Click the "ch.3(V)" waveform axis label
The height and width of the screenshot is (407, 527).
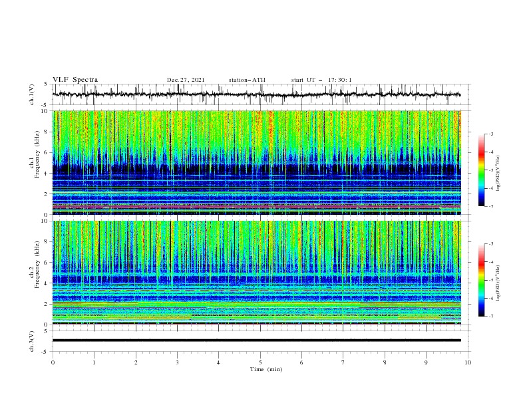pos(32,341)
